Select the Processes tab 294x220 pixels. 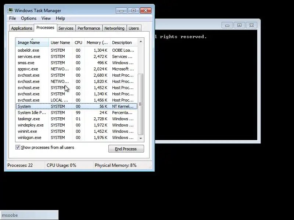[x=45, y=28]
